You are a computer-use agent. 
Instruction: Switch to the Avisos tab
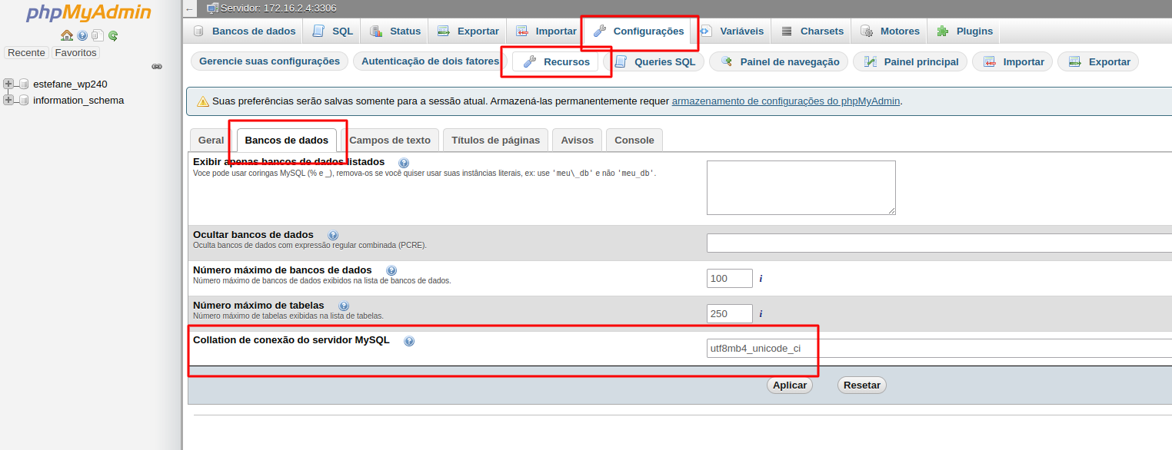click(577, 141)
